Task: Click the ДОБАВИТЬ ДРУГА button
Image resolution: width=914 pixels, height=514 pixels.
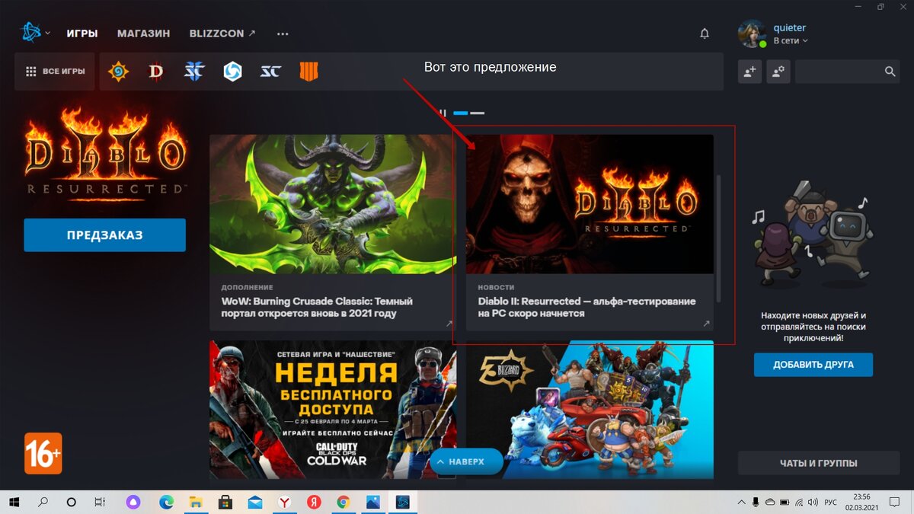Action: click(813, 365)
